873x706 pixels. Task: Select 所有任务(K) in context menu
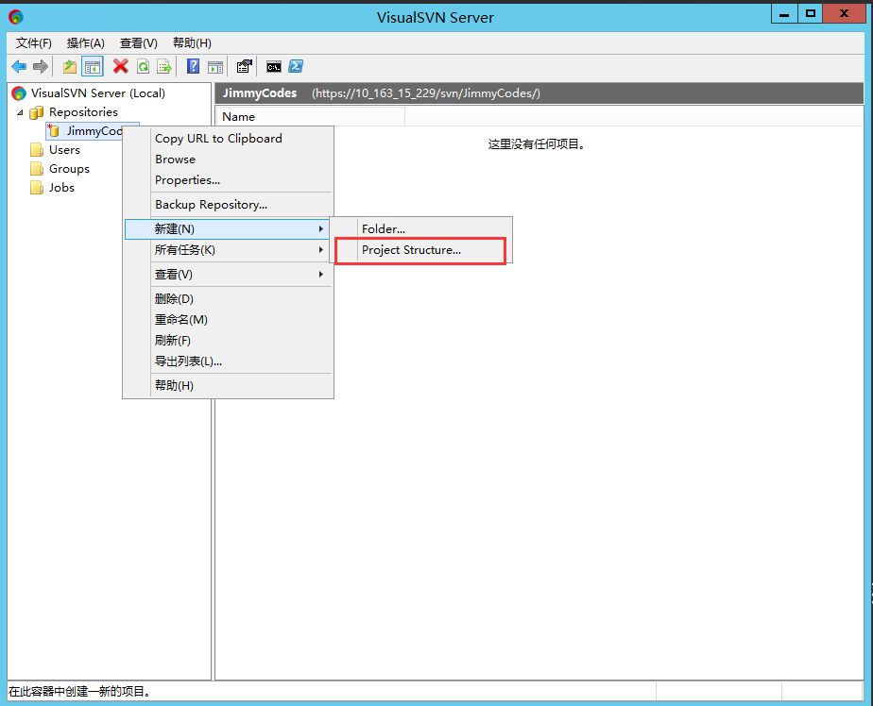[229, 250]
